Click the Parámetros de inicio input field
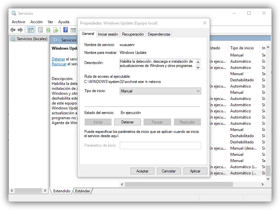 pos(160,145)
